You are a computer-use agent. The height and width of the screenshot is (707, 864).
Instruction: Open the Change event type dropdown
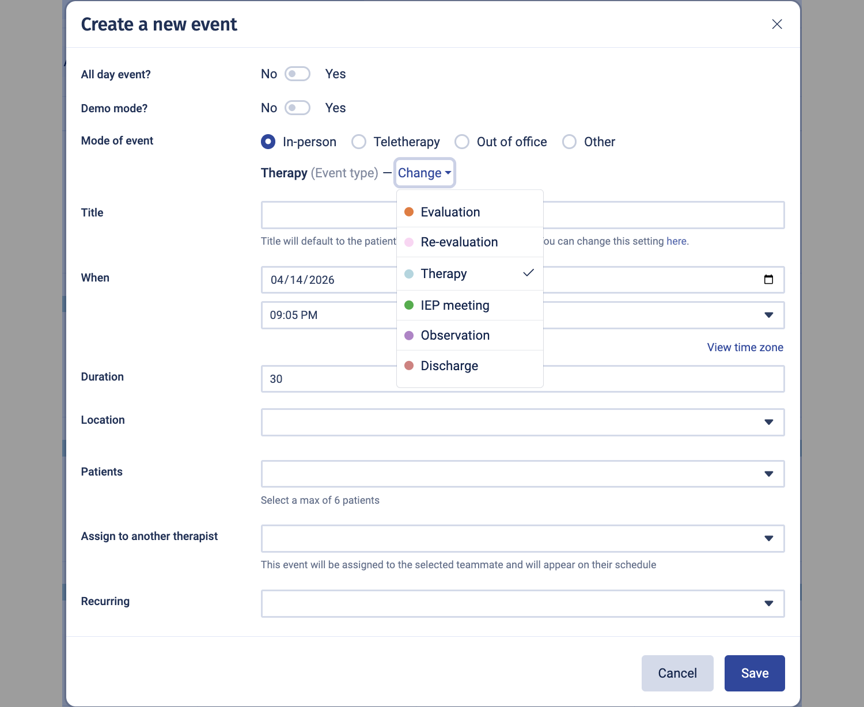click(425, 173)
